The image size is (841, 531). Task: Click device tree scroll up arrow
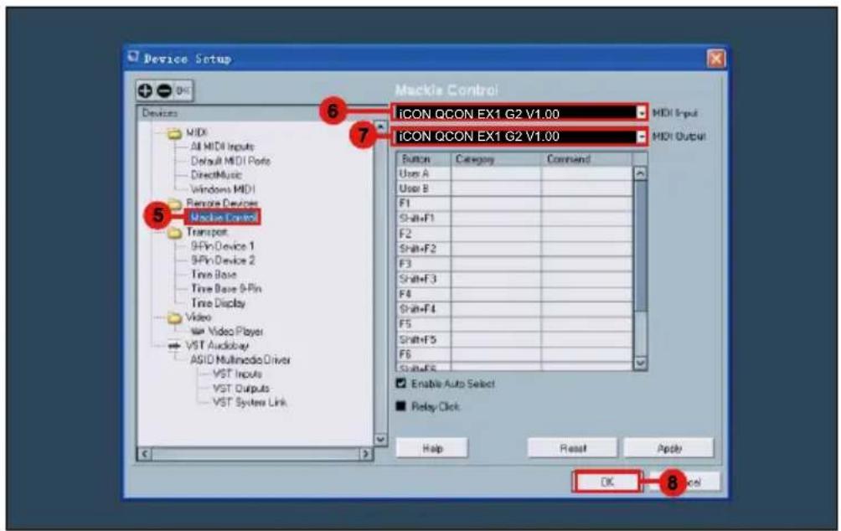coord(380,126)
